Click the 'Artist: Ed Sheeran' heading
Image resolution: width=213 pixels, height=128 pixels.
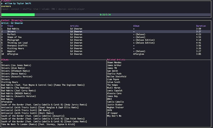click(12, 23)
